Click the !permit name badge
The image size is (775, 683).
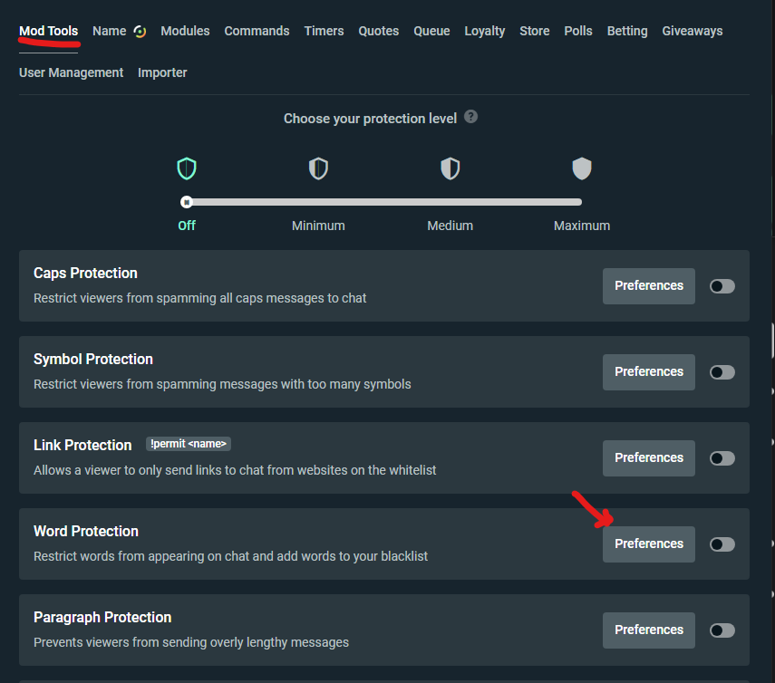pos(188,443)
